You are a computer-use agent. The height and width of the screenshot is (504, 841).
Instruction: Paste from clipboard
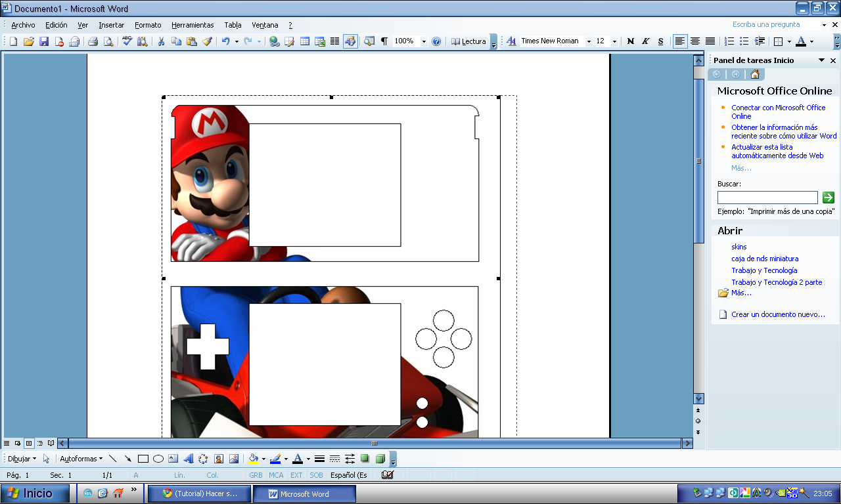click(191, 41)
